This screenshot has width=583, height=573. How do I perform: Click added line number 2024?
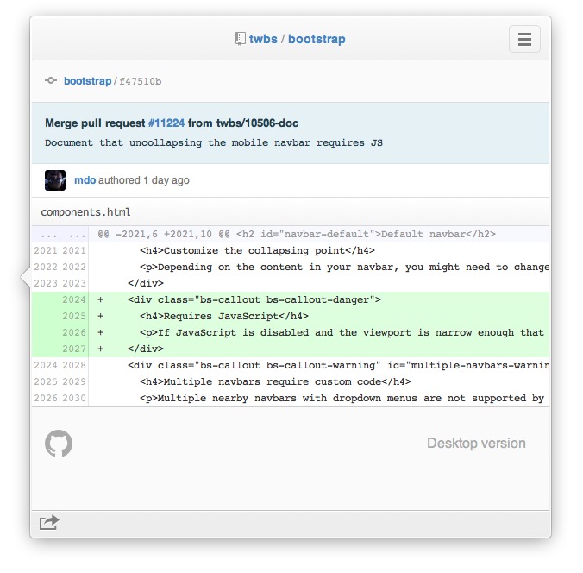click(x=74, y=299)
